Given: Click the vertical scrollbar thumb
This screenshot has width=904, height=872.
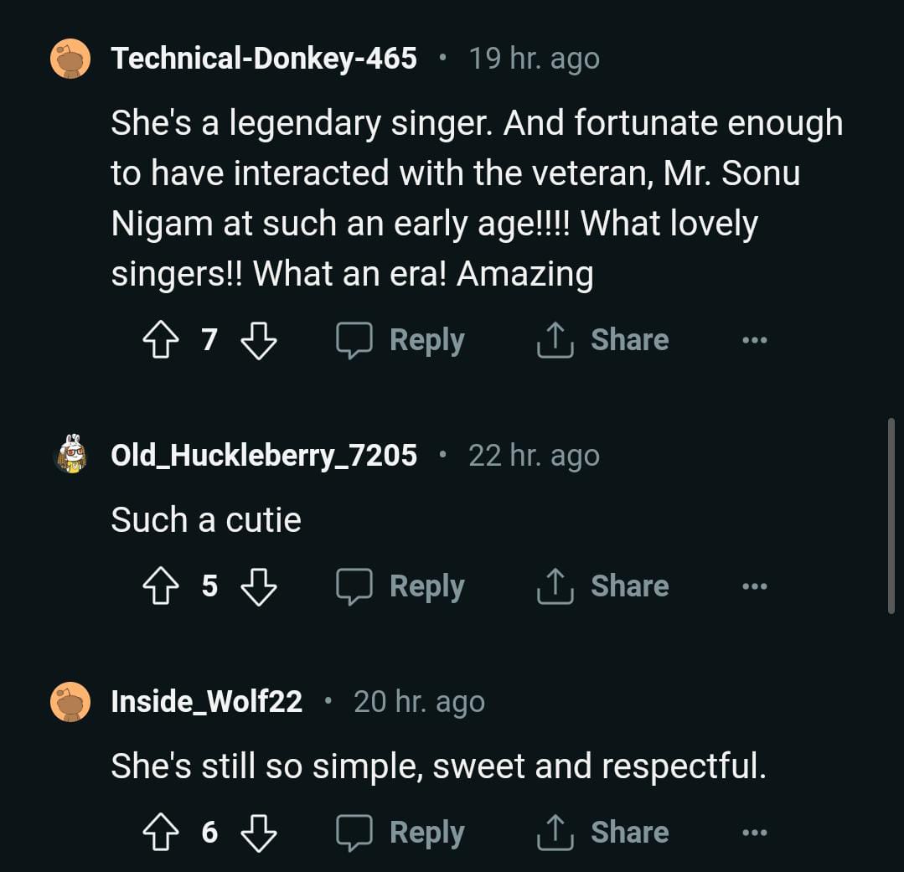Looking at the screenshot, I should [x=891, y=515].
